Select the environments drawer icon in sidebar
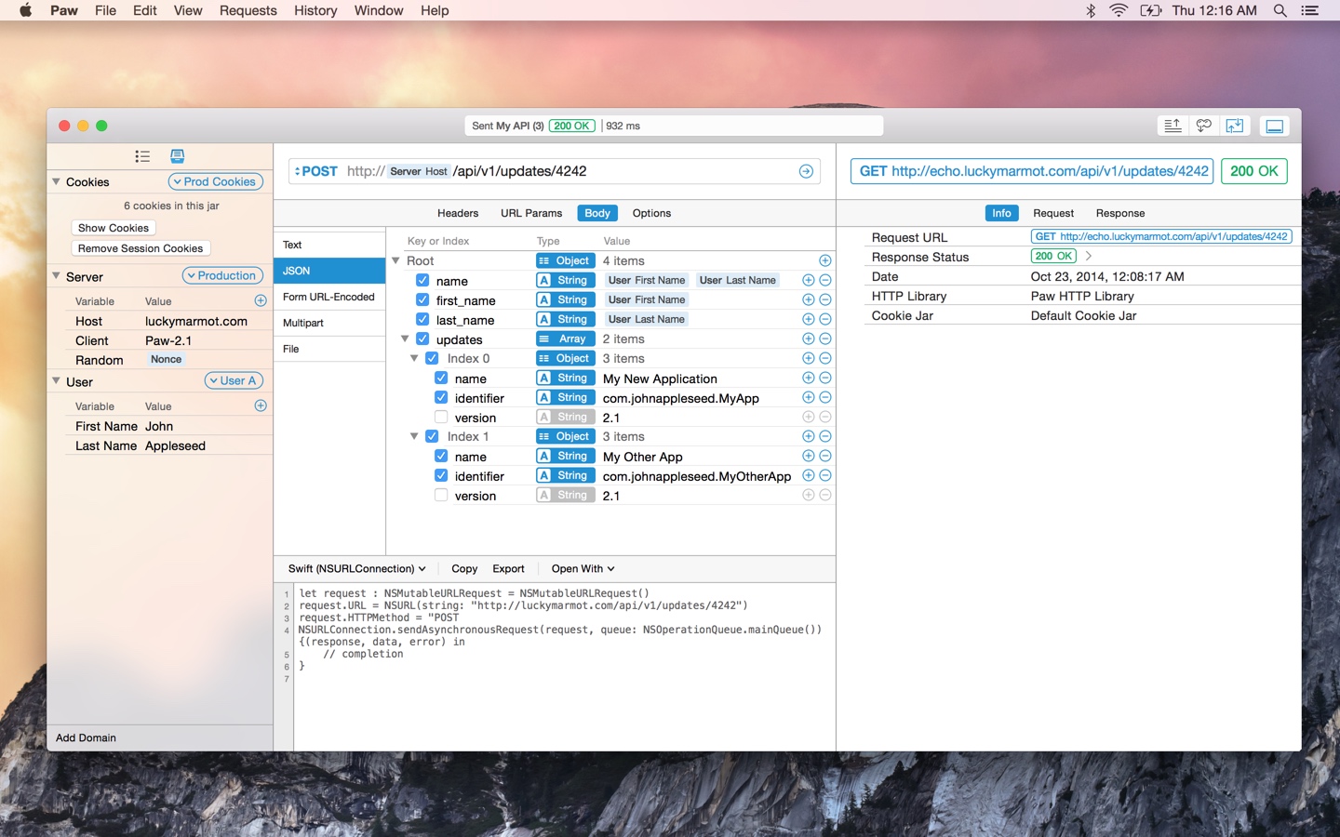 tap(177, 156)
